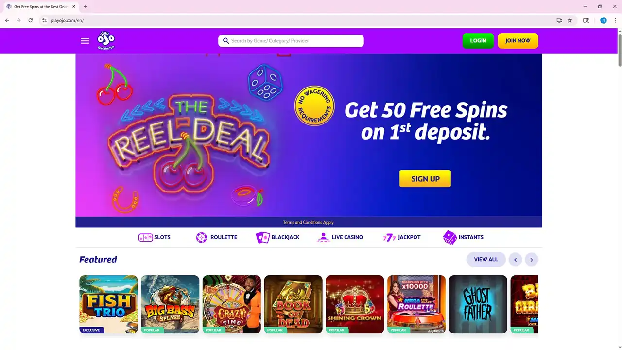Click the PlayOJO logo
622x350 pixels.
(105, 41)
